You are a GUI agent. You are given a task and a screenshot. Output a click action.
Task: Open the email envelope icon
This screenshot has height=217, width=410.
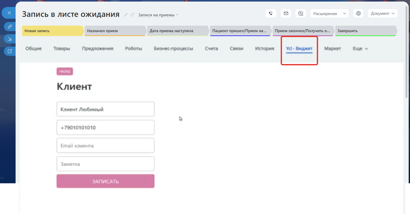pyautogui.click(x=286, y=13)
